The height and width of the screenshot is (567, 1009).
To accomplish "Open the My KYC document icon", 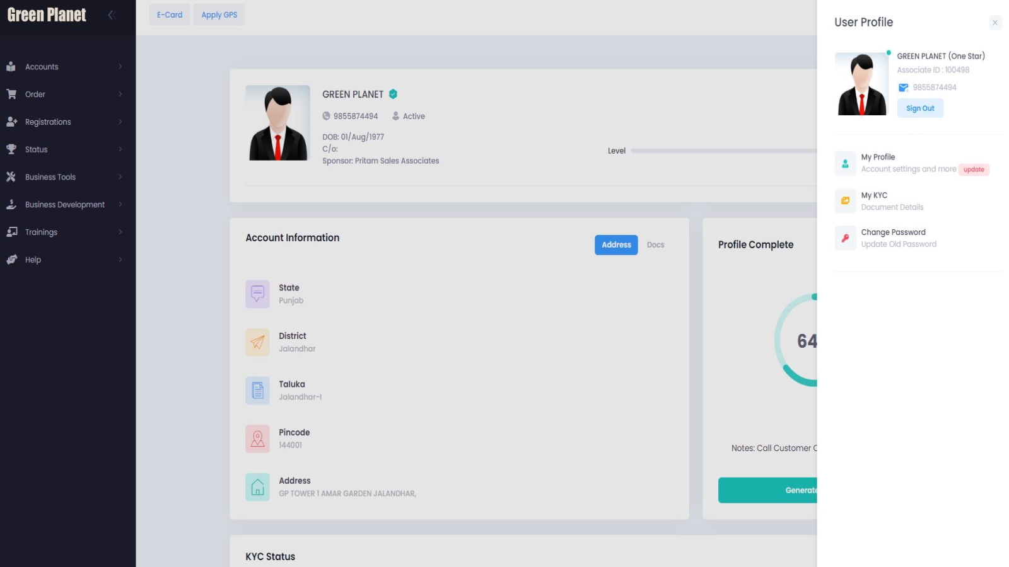I will point(845,201).
